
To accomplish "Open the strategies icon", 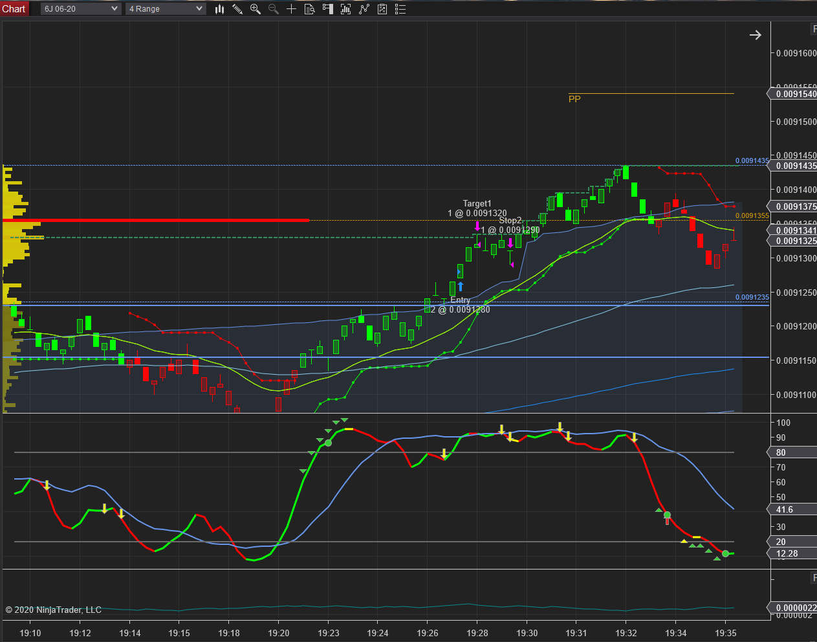I will pyautogui.click(x=382, y=8).
